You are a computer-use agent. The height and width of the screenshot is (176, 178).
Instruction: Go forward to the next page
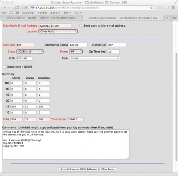tap(9, 8)
